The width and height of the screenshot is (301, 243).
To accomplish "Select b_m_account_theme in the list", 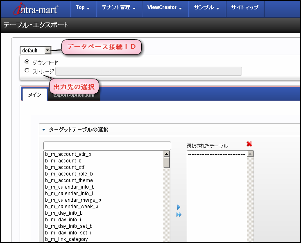I will click(104, 180).
